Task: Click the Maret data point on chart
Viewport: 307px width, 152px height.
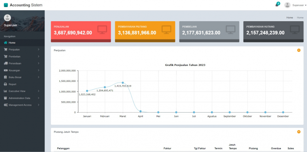Action: [123, 83]
